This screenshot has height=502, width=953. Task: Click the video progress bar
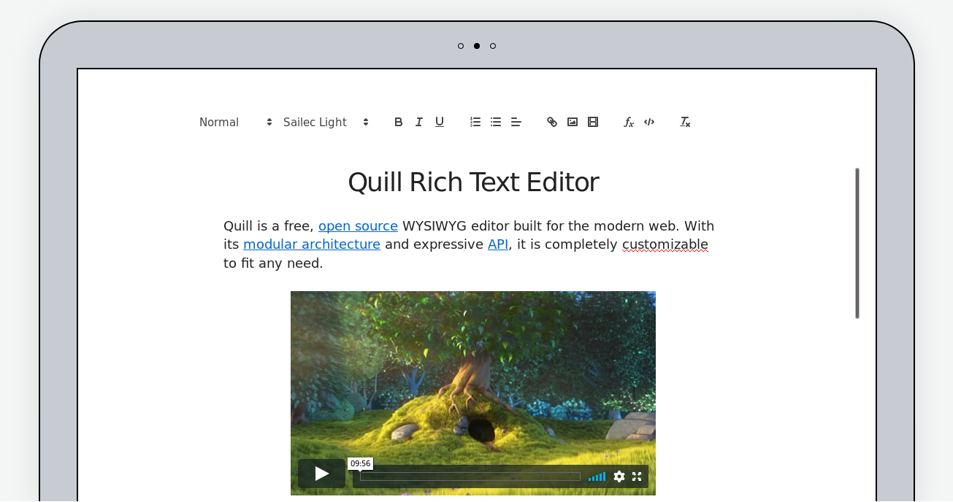[470, 476]
